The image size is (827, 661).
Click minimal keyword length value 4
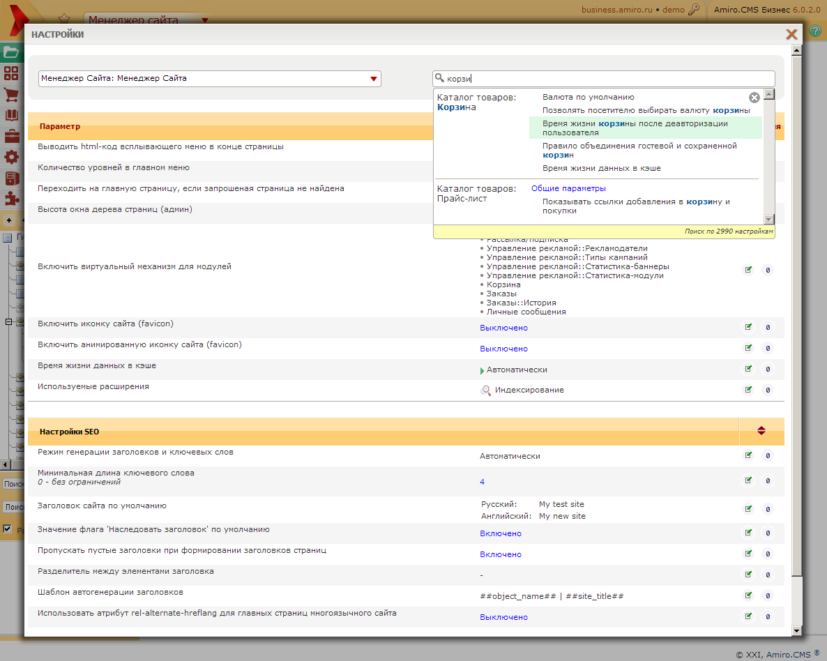pos(482,482)
